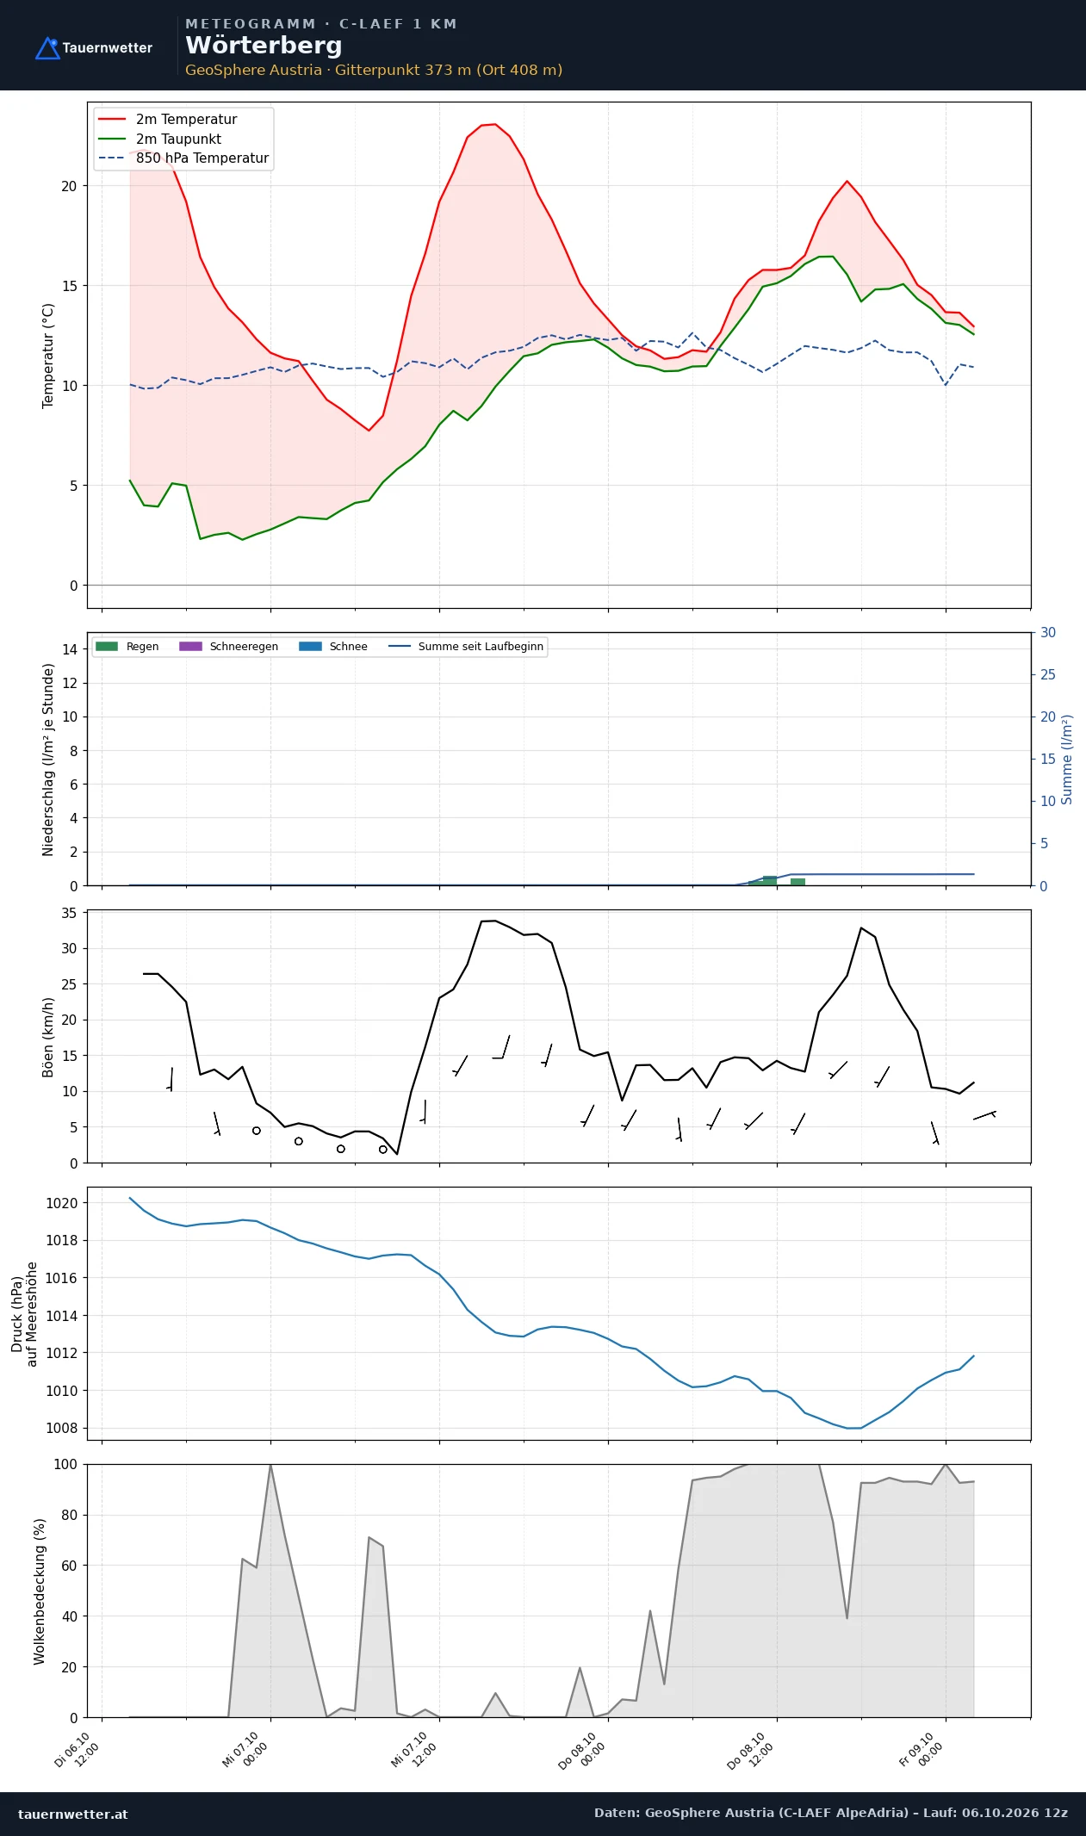The image size is (1086, 1836).
Task: Click the Tauernwetter triangle logo icon
Action: click(48, 48)
